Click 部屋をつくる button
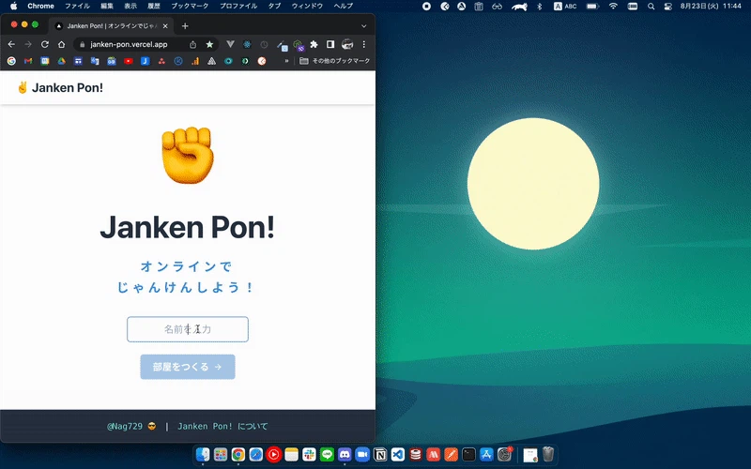 point(188,367)
